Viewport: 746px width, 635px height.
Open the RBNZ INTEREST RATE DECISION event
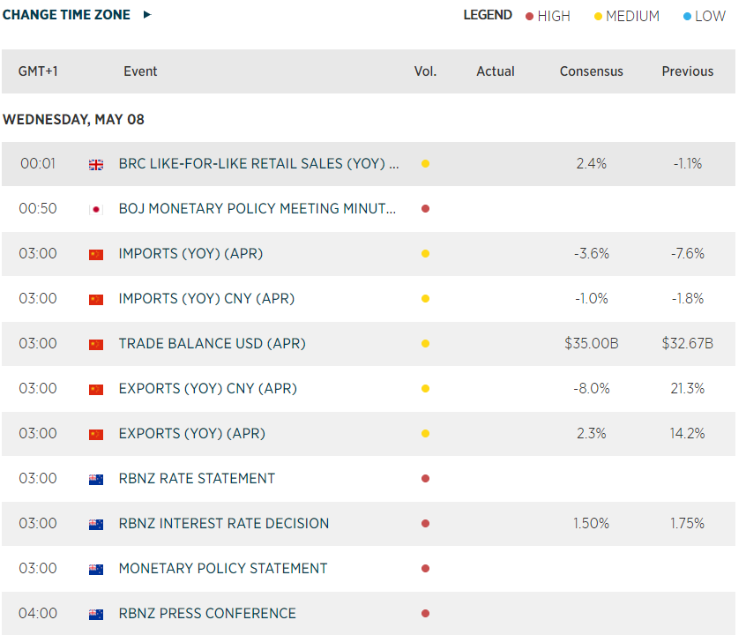click(x=223, y=524)
